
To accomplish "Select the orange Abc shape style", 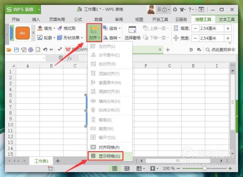I will point(22,33).
